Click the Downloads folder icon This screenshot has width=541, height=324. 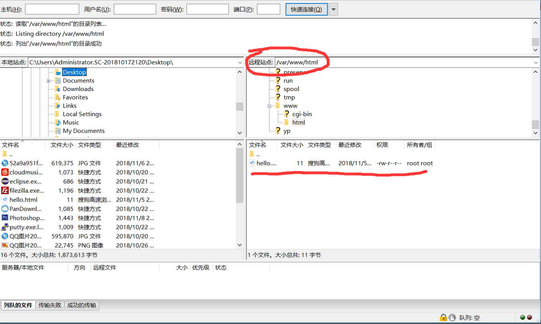(58, 89)
